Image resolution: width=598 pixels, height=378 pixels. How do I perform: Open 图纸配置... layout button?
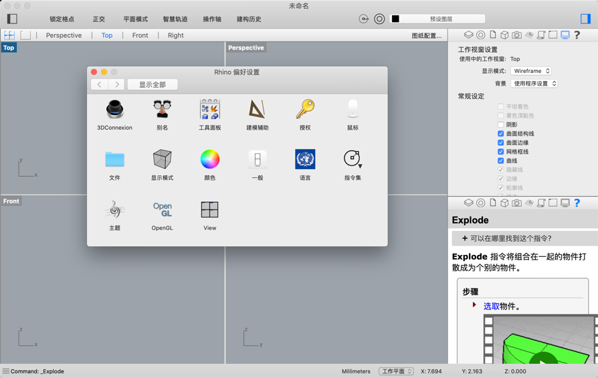tap(427, 35)
